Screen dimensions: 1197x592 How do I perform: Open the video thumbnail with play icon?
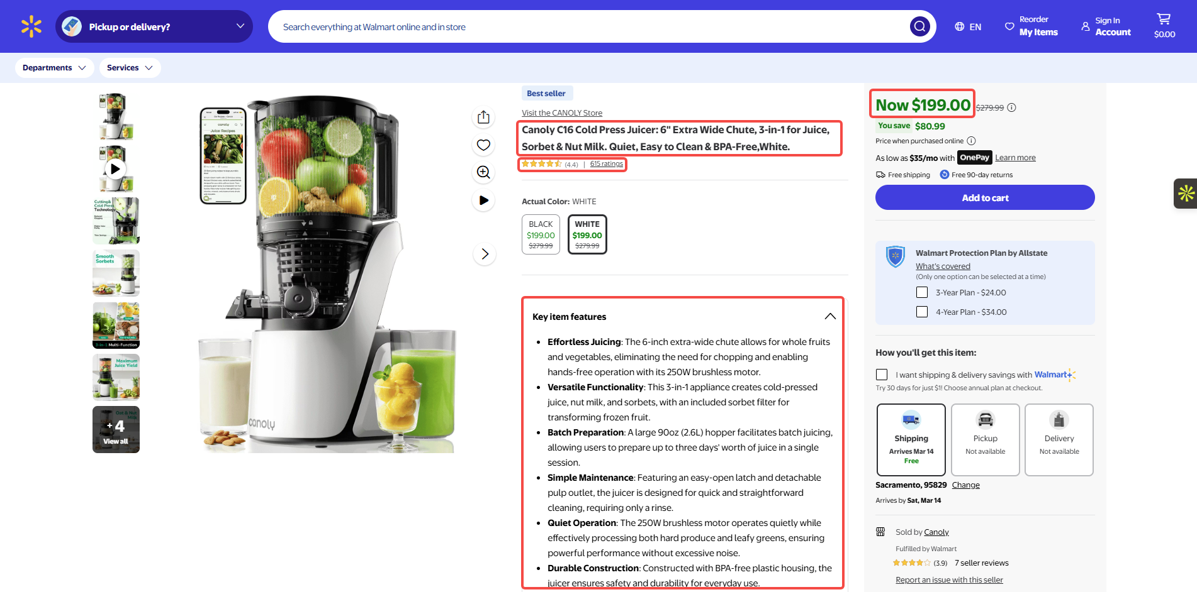(x=116, y=168)
